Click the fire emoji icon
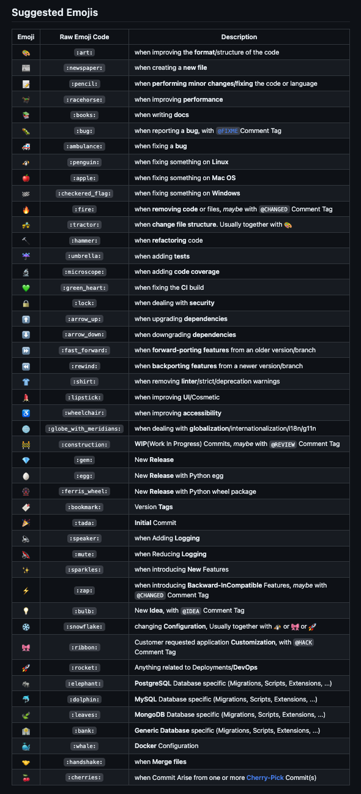Viewport: 361px width, 794px height. coord(26,210)
